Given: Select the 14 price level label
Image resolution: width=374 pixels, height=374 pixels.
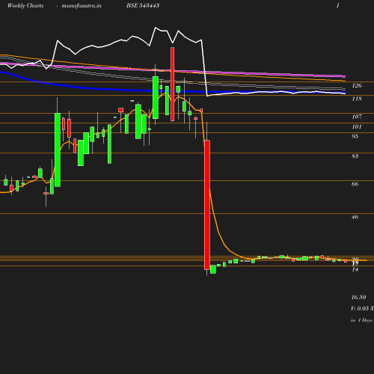Looking at the screenshot, I should 355,269.
